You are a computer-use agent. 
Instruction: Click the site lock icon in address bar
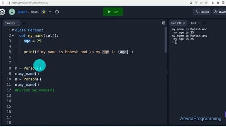point(9,3)
